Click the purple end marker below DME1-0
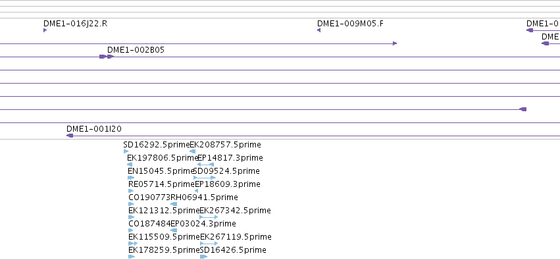 click(x=530, y=30)
